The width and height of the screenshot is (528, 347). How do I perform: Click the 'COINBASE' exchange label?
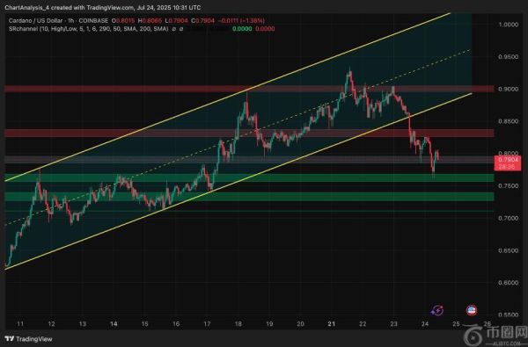(93, 21)
